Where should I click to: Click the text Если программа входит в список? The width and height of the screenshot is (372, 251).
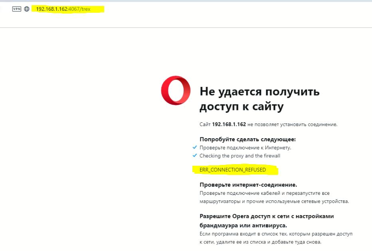point(276,238)
